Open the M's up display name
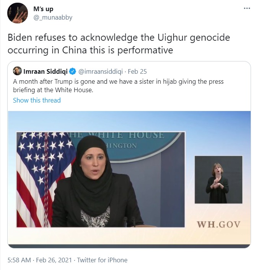The image size is (256, 270). point(43,9)
